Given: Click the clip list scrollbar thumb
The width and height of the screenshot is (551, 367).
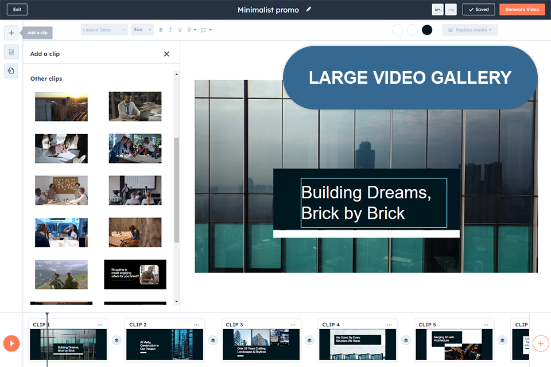Looking at the screenshot, I should click(x=176, y=190).
